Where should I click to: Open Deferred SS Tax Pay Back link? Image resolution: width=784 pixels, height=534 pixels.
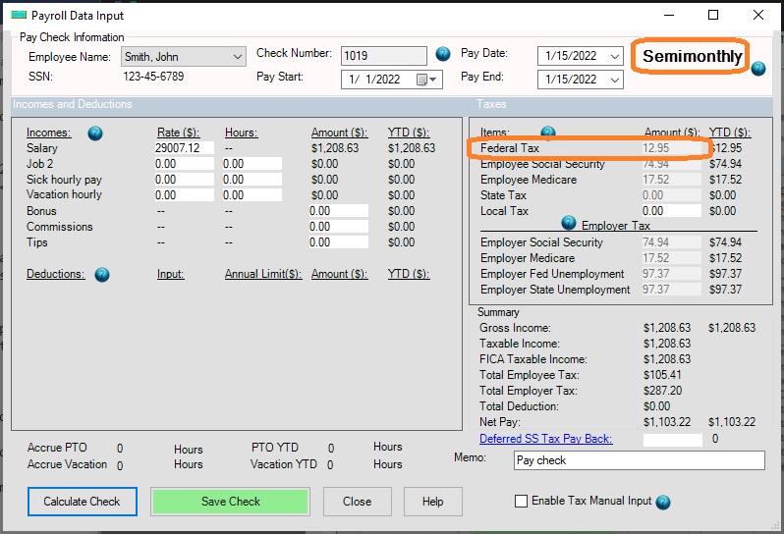point(545,439)
